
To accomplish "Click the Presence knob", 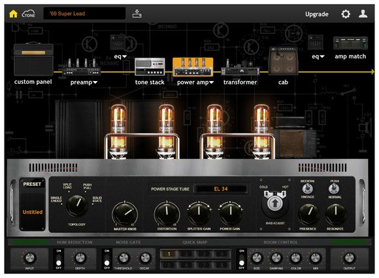I will (308, 214).
